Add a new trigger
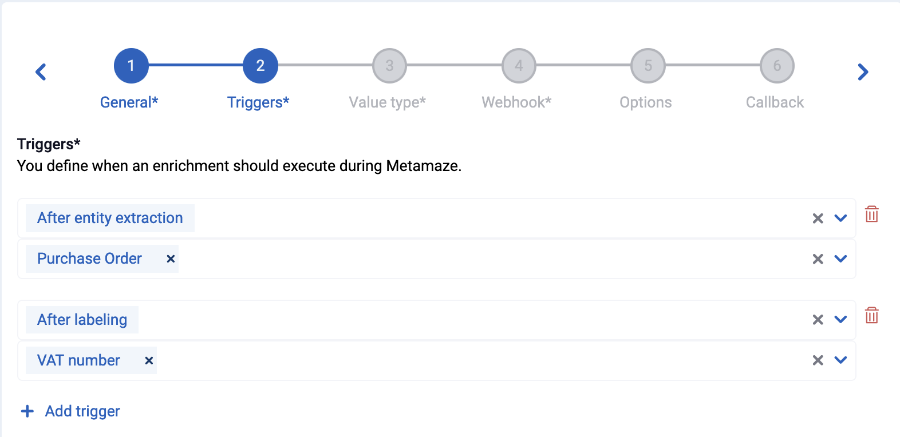900x437 pixels. [x=70, y=411]
